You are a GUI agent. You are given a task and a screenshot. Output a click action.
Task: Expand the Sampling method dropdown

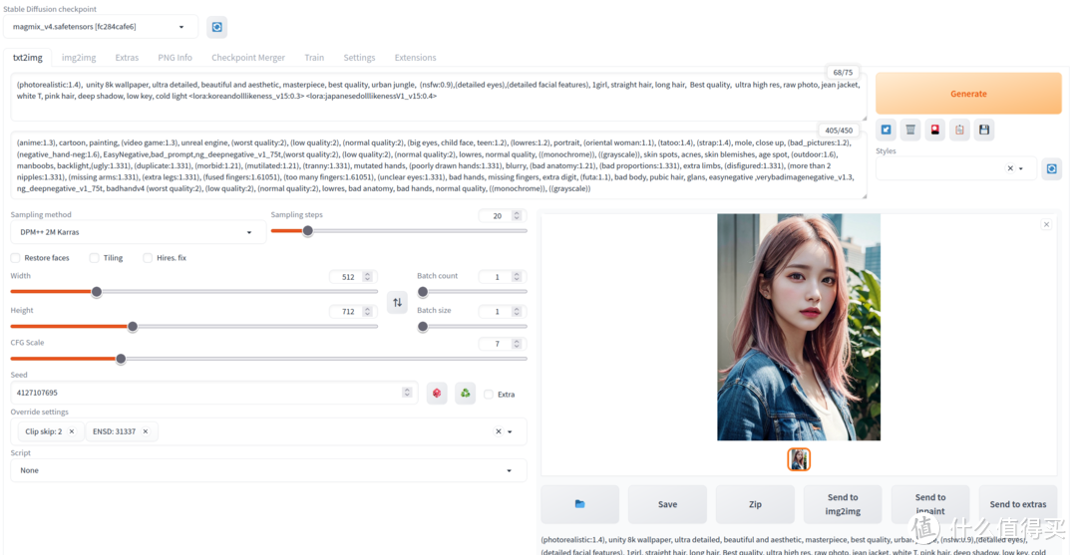pyautogui.click(x=137, y=232)
